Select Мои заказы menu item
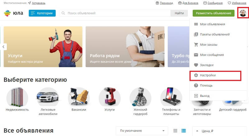249x136 pixels. (x=218, y=44)
